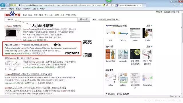The width and height of the screenshot is (183, 103).
Task: Focus the Lucene search input box
Action: 41,19
